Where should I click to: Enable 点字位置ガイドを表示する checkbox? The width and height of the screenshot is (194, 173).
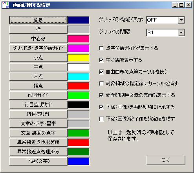tap(101, 48)
